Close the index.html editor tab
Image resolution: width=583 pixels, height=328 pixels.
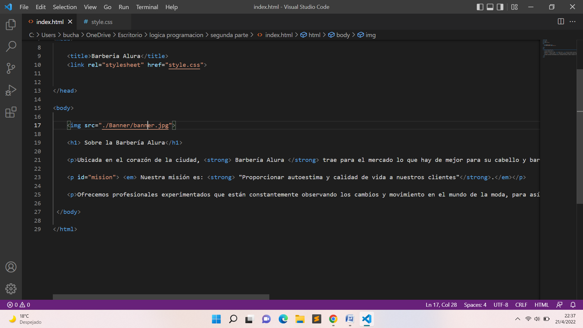[70, 22]
